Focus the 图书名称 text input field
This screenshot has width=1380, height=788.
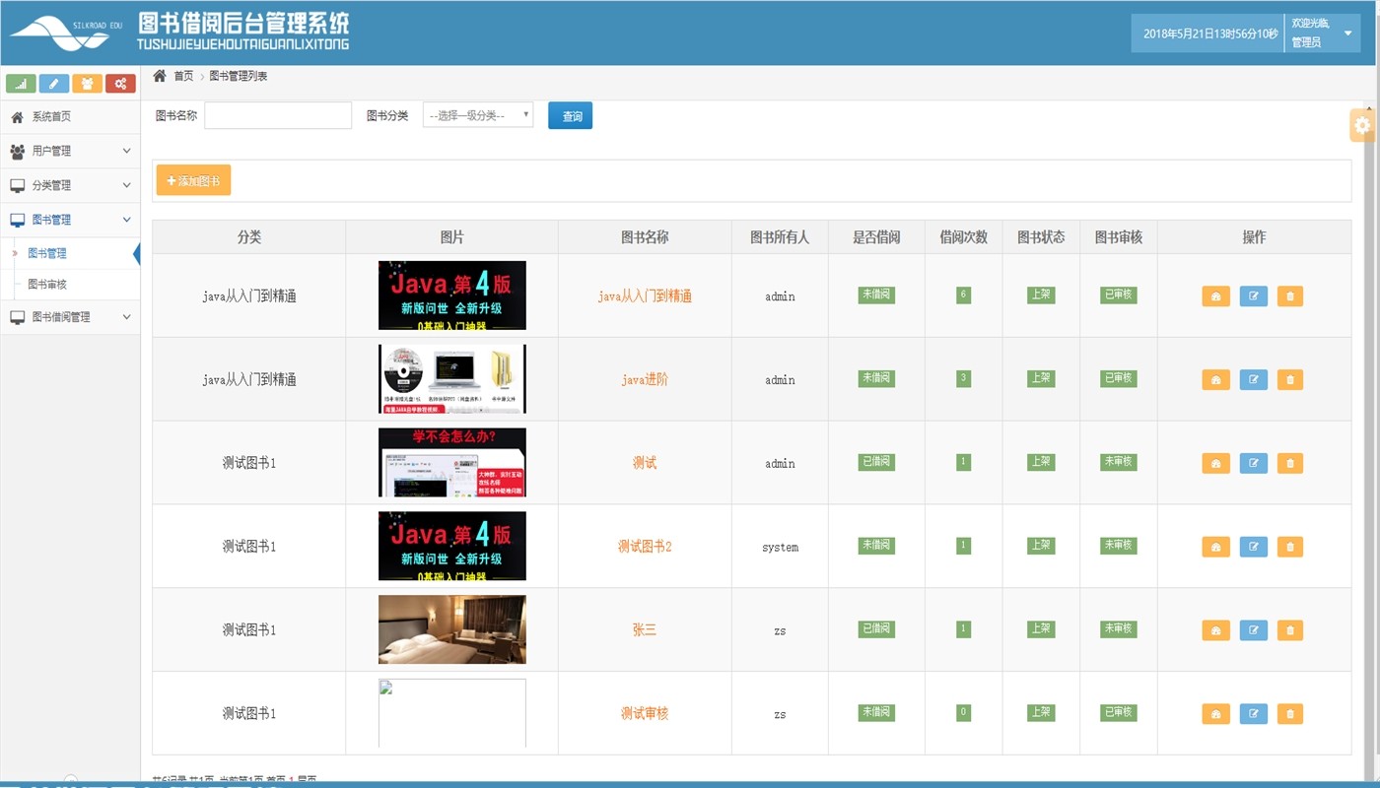tap(278, 116)
